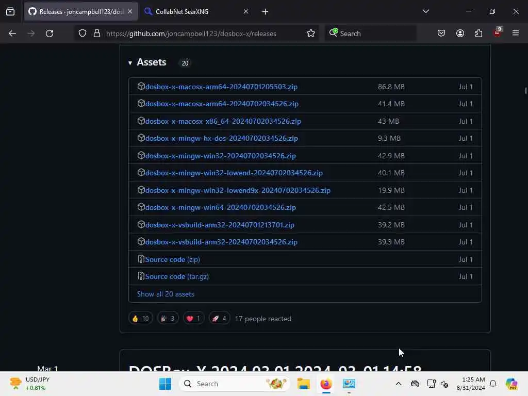Click the muted volume tray icon

tap(444, 384)
